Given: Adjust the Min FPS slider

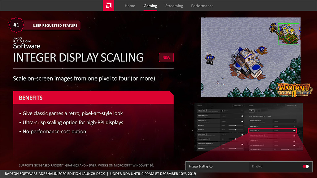Looking at the screenshot, I should coord(236,125).
